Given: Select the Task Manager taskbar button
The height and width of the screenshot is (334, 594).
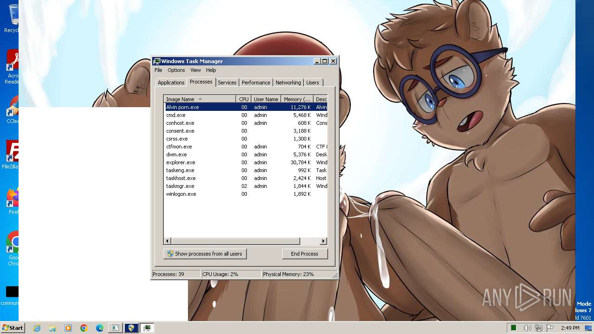Looking at the screenshot, I should pyautogui.click(x=147, y=328).
